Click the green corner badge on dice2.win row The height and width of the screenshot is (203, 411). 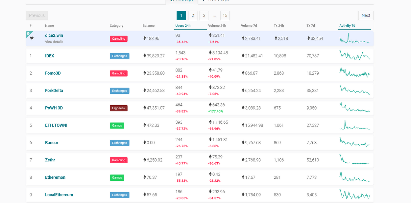29,34
